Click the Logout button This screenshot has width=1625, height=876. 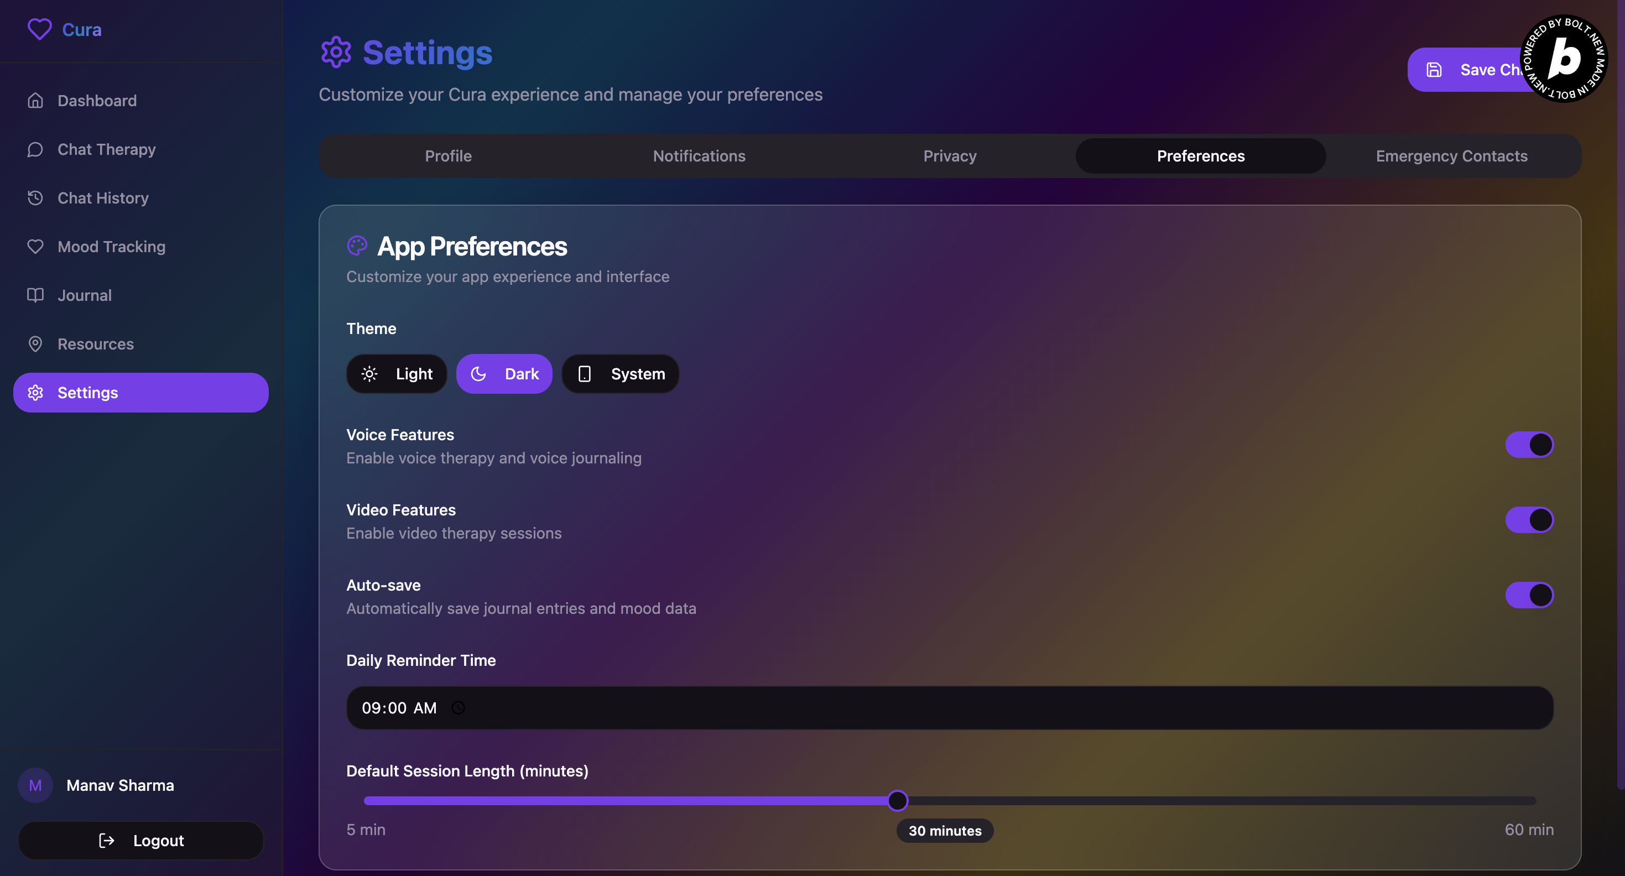140,840
